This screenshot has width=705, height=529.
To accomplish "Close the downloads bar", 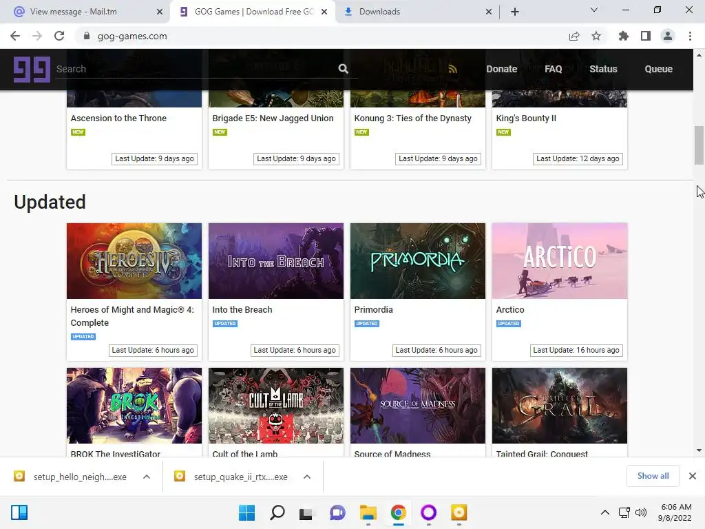I will [693, 476].
